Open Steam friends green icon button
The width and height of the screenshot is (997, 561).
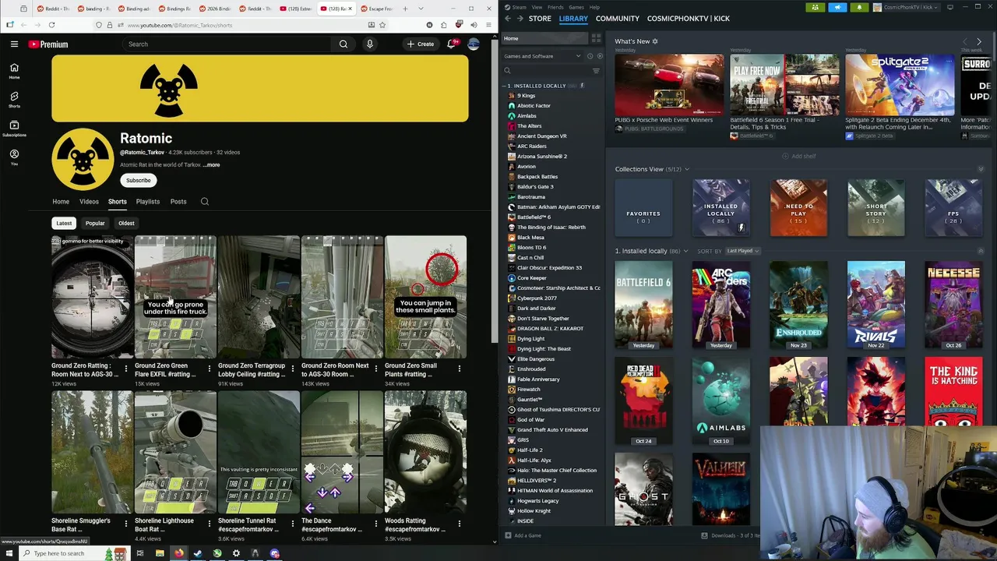coord(816,7)
